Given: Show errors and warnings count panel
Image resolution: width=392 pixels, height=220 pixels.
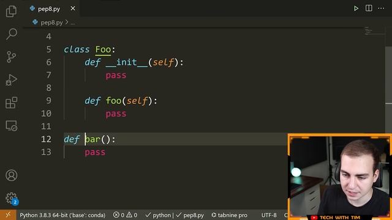Looking at the screenshot, I should (x=125, y=215).
